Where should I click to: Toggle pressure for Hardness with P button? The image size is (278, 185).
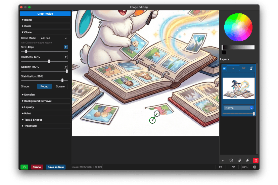[65, 57]
